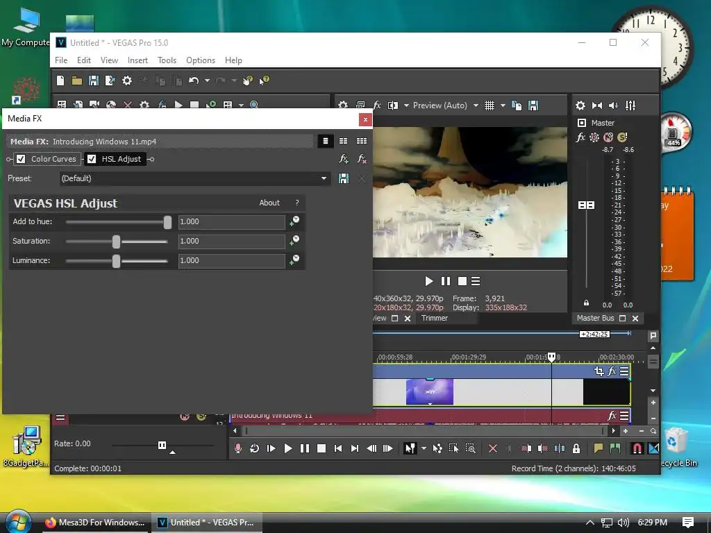This screenshot has height=533, width=711.
Task: Enable or disable the Color Curves effect
Action: 21,159
